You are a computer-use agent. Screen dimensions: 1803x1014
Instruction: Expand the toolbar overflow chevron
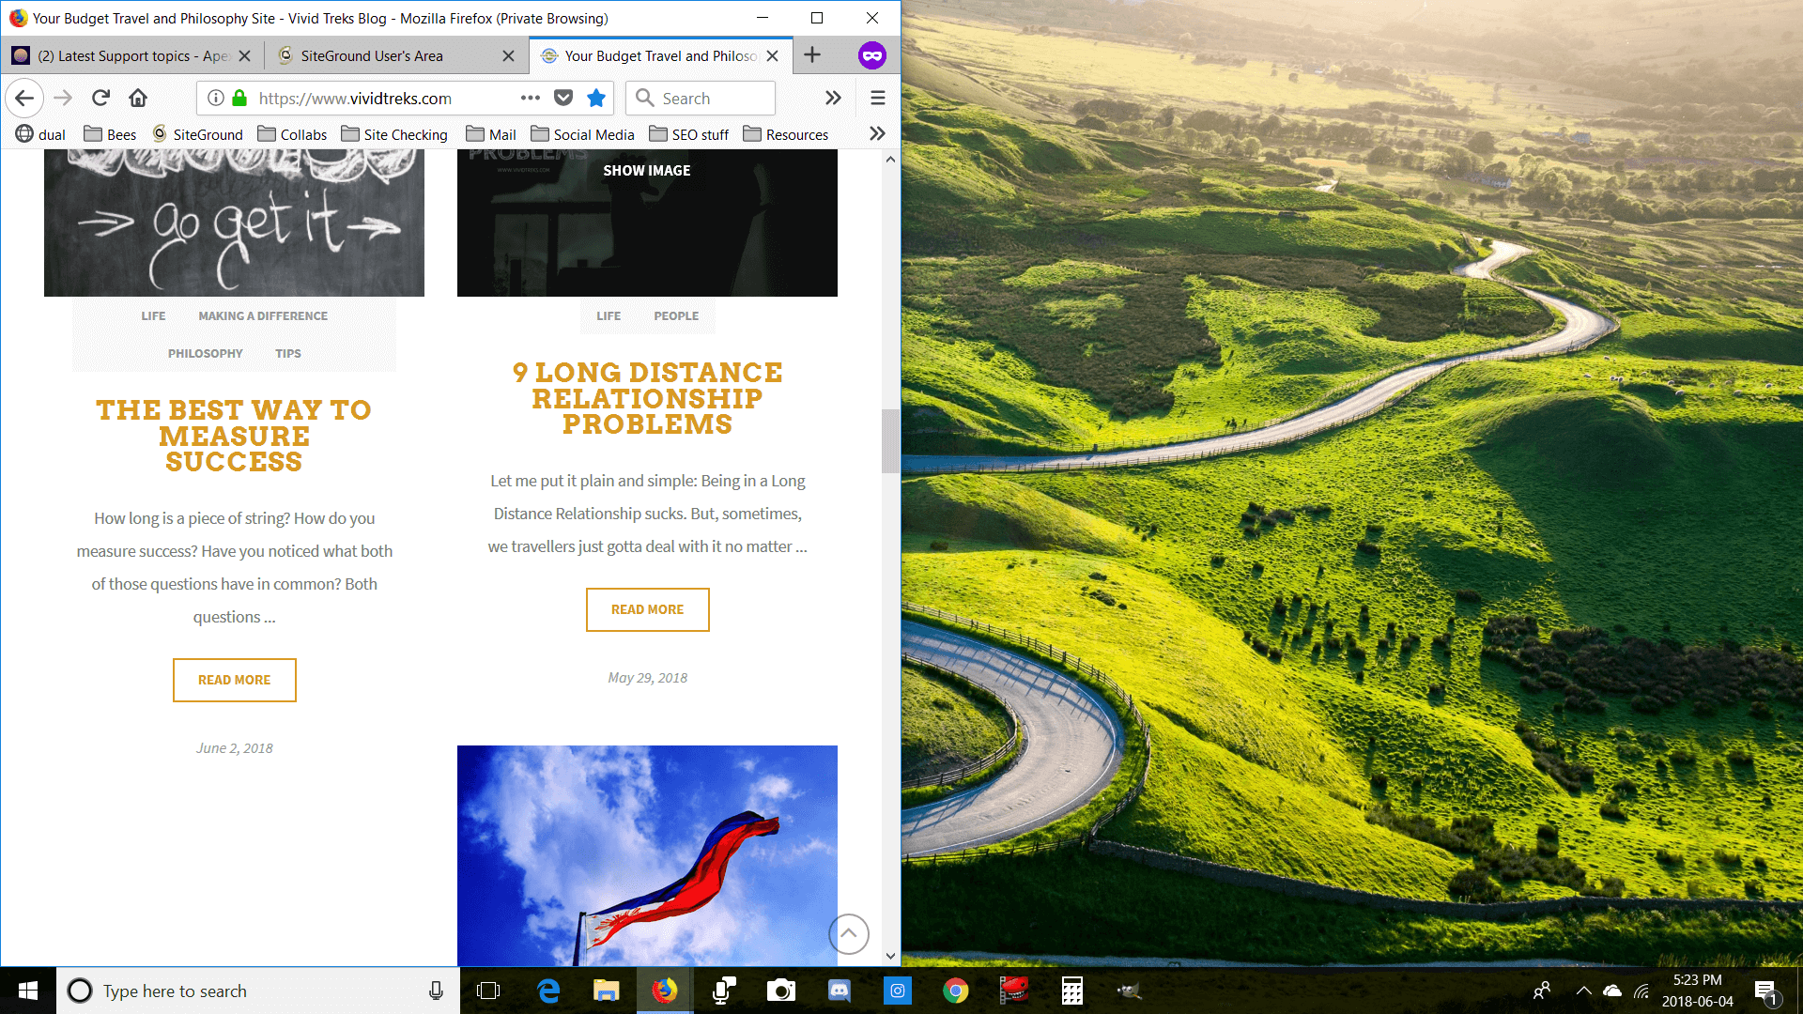(833, 98)
